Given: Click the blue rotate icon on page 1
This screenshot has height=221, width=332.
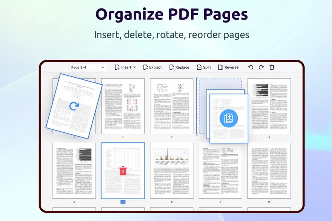Looking at the screenshot, I should (74, 106).
